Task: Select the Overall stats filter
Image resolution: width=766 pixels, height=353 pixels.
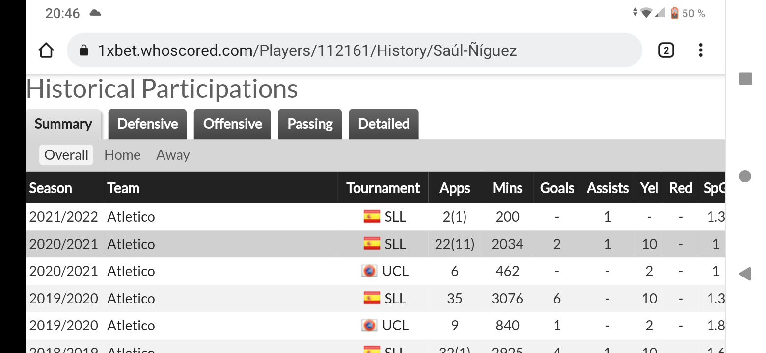Action: (x=66, y=155)
